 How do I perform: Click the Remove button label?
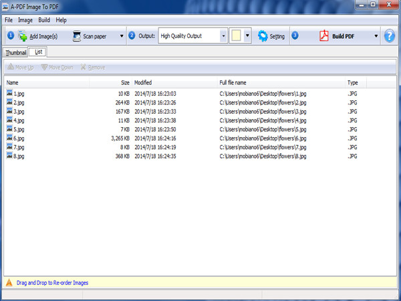coord(97,68)
